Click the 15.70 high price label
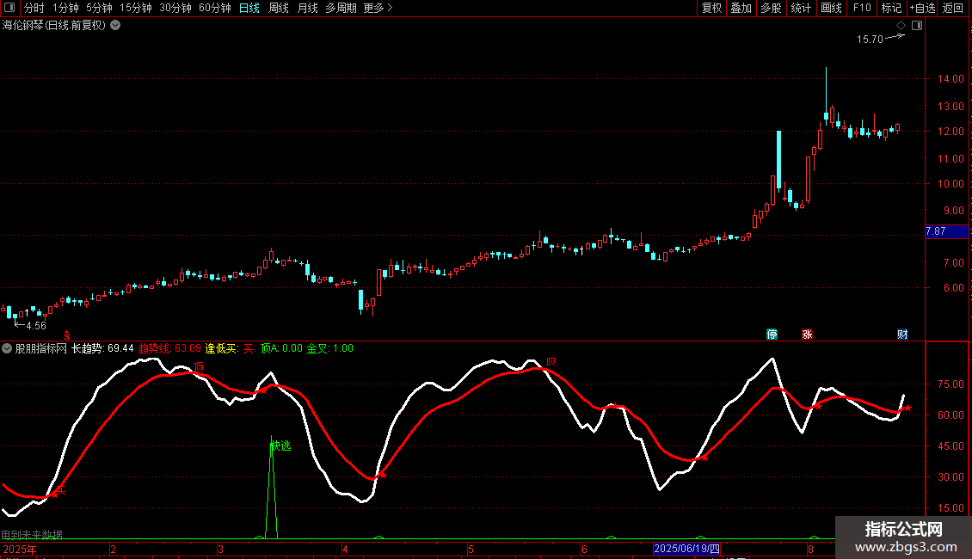This screenshot has width=972, height=559. click(x=870, y=39)
